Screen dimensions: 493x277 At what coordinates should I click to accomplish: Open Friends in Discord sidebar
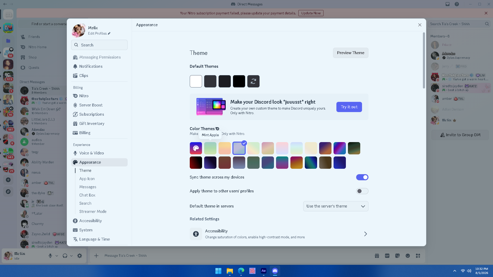[x=42, y=37]
